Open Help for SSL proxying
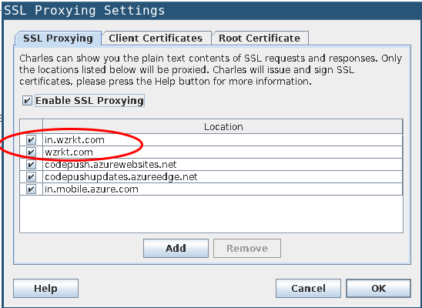Screen dimensions: 422x308 pos(45,288)
